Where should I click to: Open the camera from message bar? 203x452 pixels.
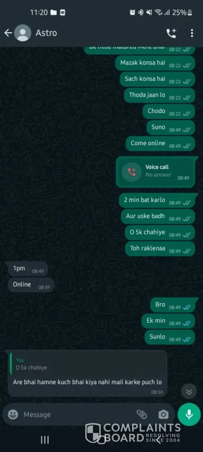(163, 414)
